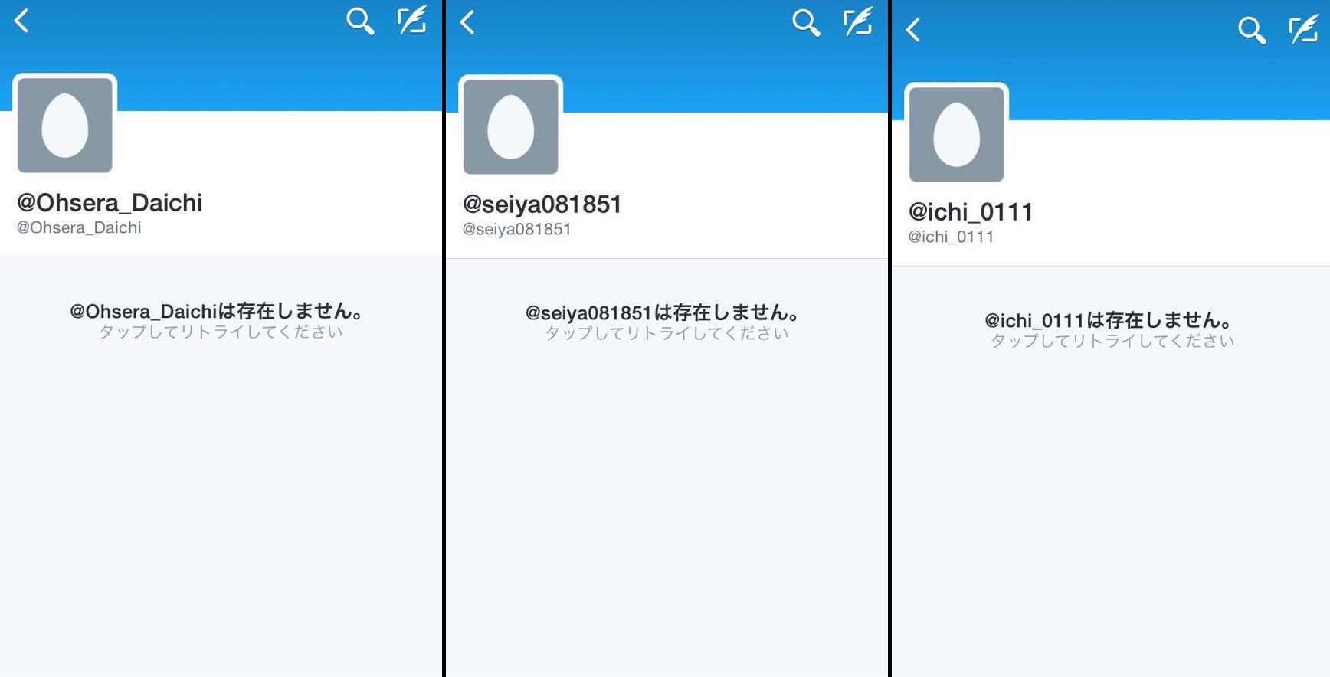1330x677 pixels.
Task: Open search on the @ichi_0111 screen
Action: point(1252,31)
